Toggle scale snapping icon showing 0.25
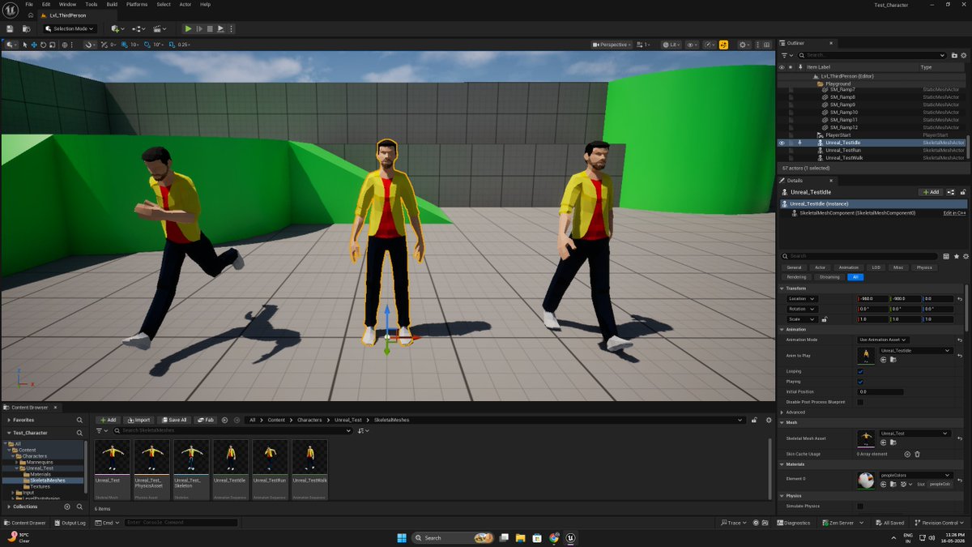 (x=173, y=45)
